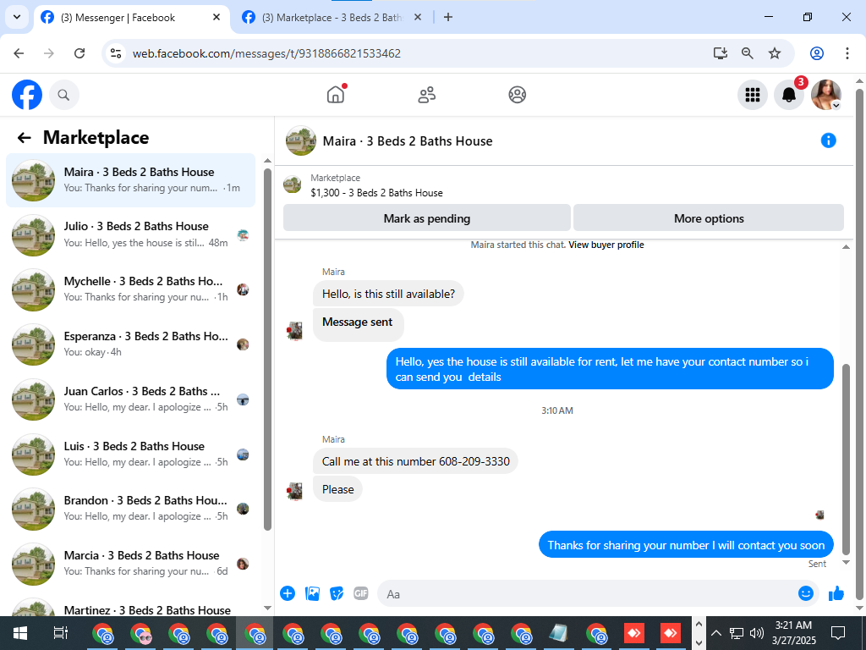This screenshot has height=650, width=866.
Task: Open the Facebook search magnifier
Action: point(64,95)
